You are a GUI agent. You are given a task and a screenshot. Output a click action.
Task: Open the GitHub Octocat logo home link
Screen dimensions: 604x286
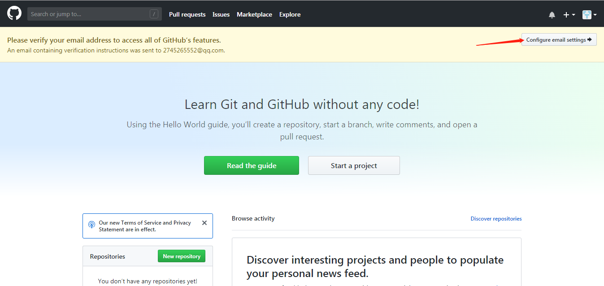pos(14,13)
